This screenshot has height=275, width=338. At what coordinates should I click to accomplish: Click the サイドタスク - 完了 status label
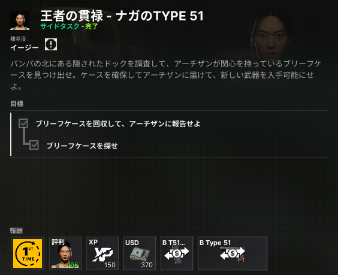click(69, 26)
